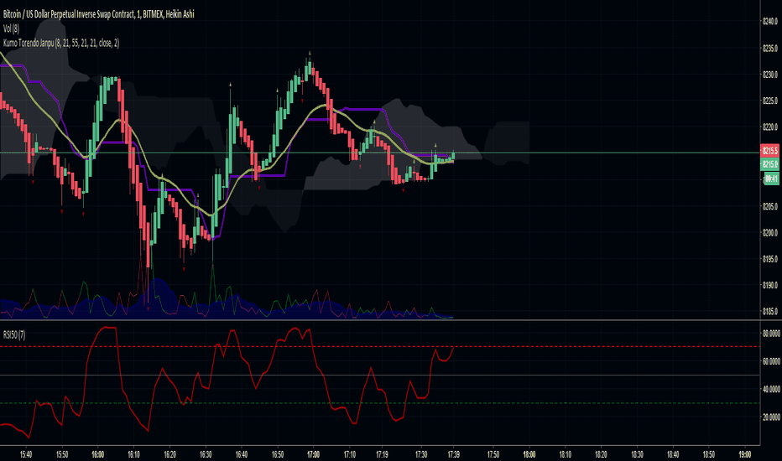Image resolution: width=782 pixels, height=461 pixels.
Task: Click the 16:40 time axis label
Action: [x=242, y=454]
